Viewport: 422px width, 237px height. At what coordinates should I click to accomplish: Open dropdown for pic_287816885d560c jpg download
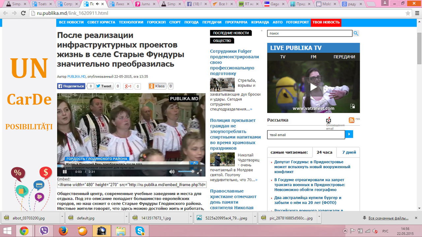pos(319,218)
